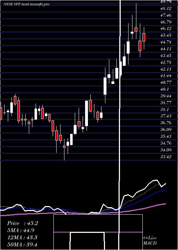Click the NYSE YPF mail.munafa.pro chart title
Screen dimensions: 178x250
tap(26, 4)
